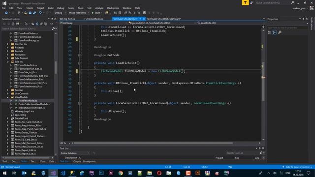Switch to the Output tab
The width and height of the screenshot is (315, 177).
click(x=77, y=162)
